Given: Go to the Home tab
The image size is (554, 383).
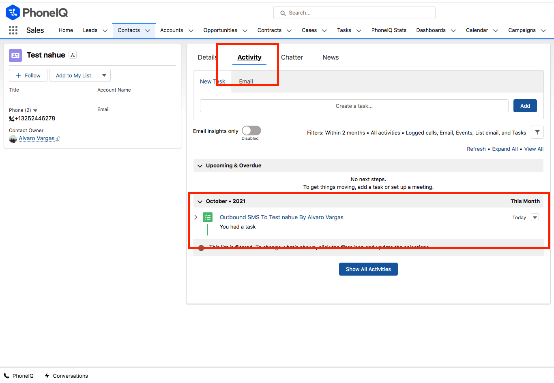Looking at the screenshot, I should coord(66,30).
